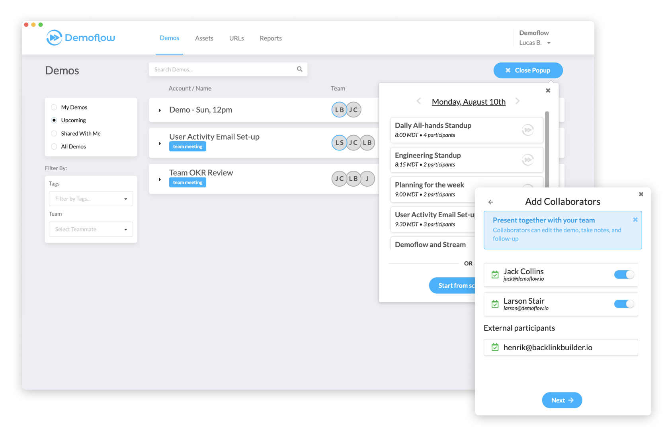Go to previous day in calendar popup

(419, 101)
